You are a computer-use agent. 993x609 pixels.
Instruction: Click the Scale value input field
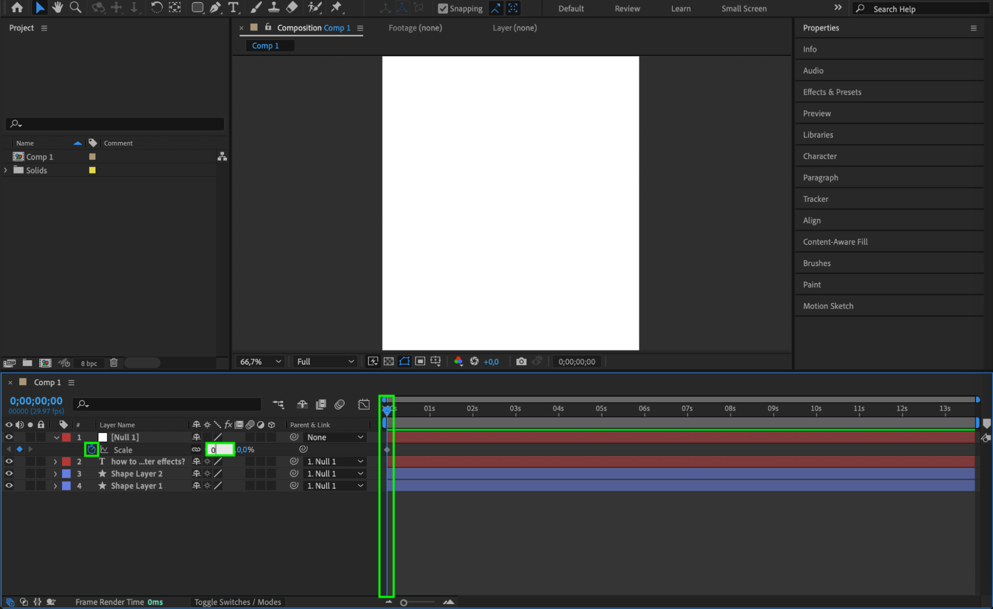[x=220, y=450]
